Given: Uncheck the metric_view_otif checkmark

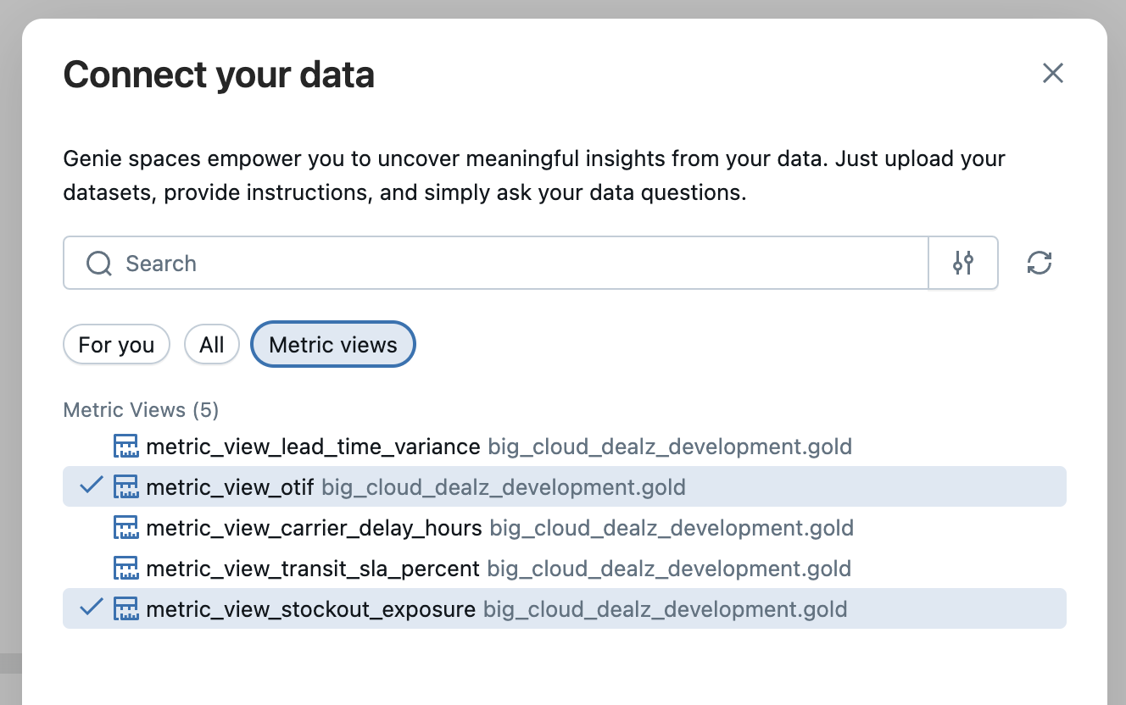Looking at the screenshot, I should click(91, 486).
